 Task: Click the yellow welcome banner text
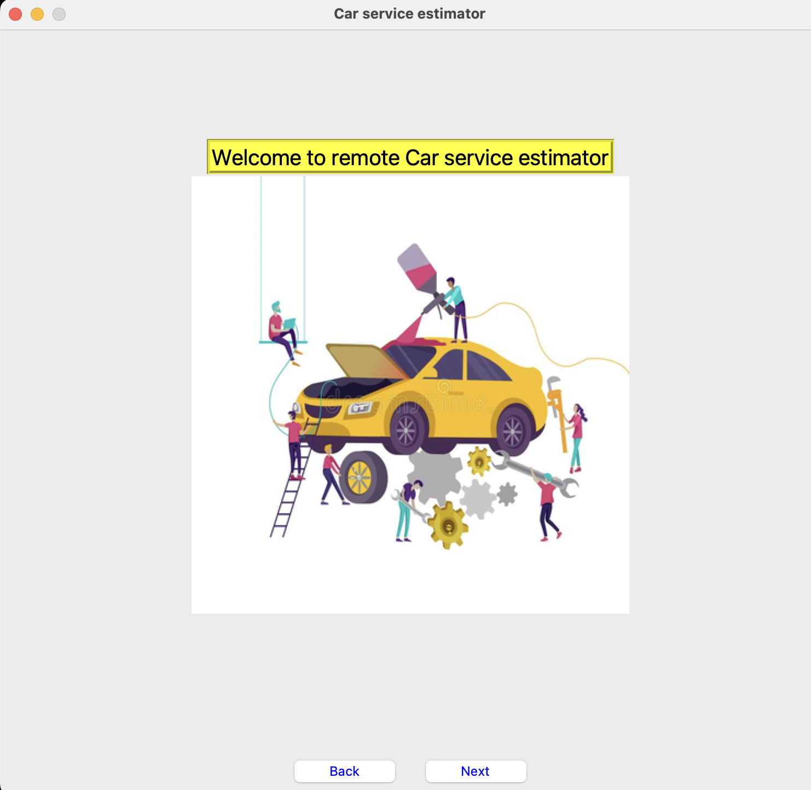(410, 158)
